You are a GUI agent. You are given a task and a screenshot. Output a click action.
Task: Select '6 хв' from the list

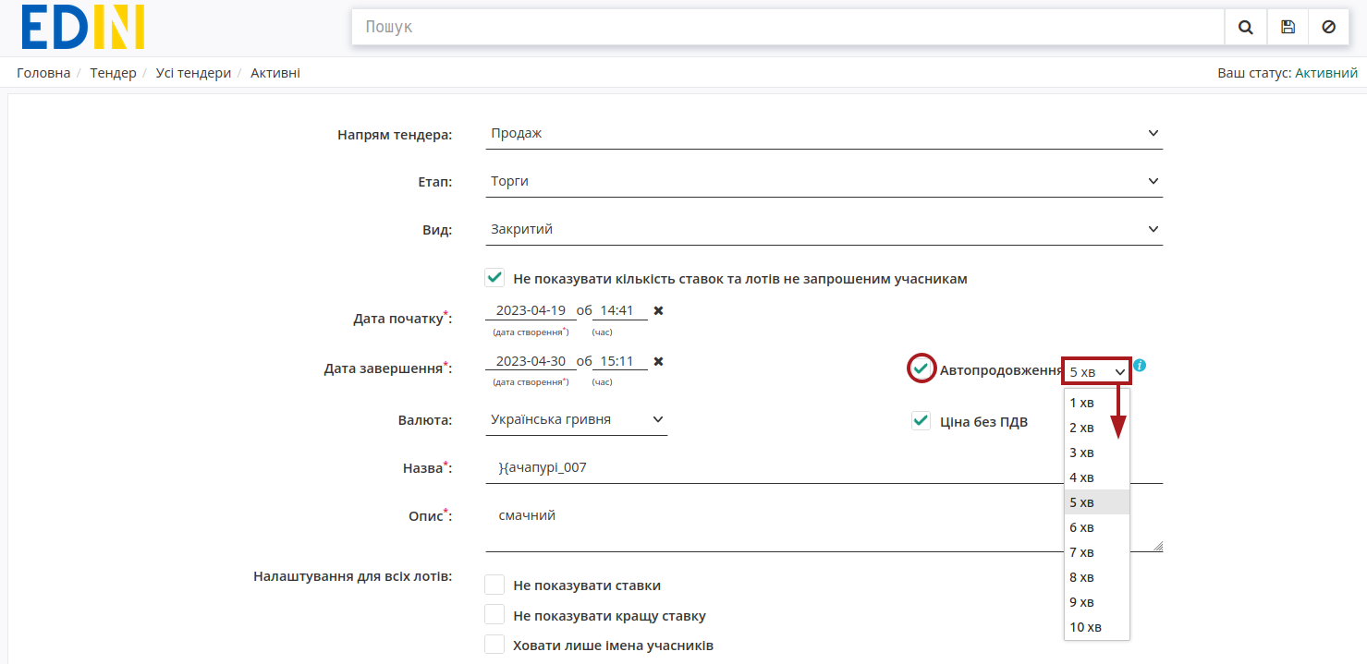pos(1097,527)
